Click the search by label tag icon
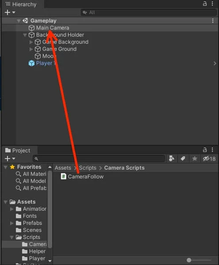Image resolution: width=219 pixels, height=265 pixels. click(183, 159)
